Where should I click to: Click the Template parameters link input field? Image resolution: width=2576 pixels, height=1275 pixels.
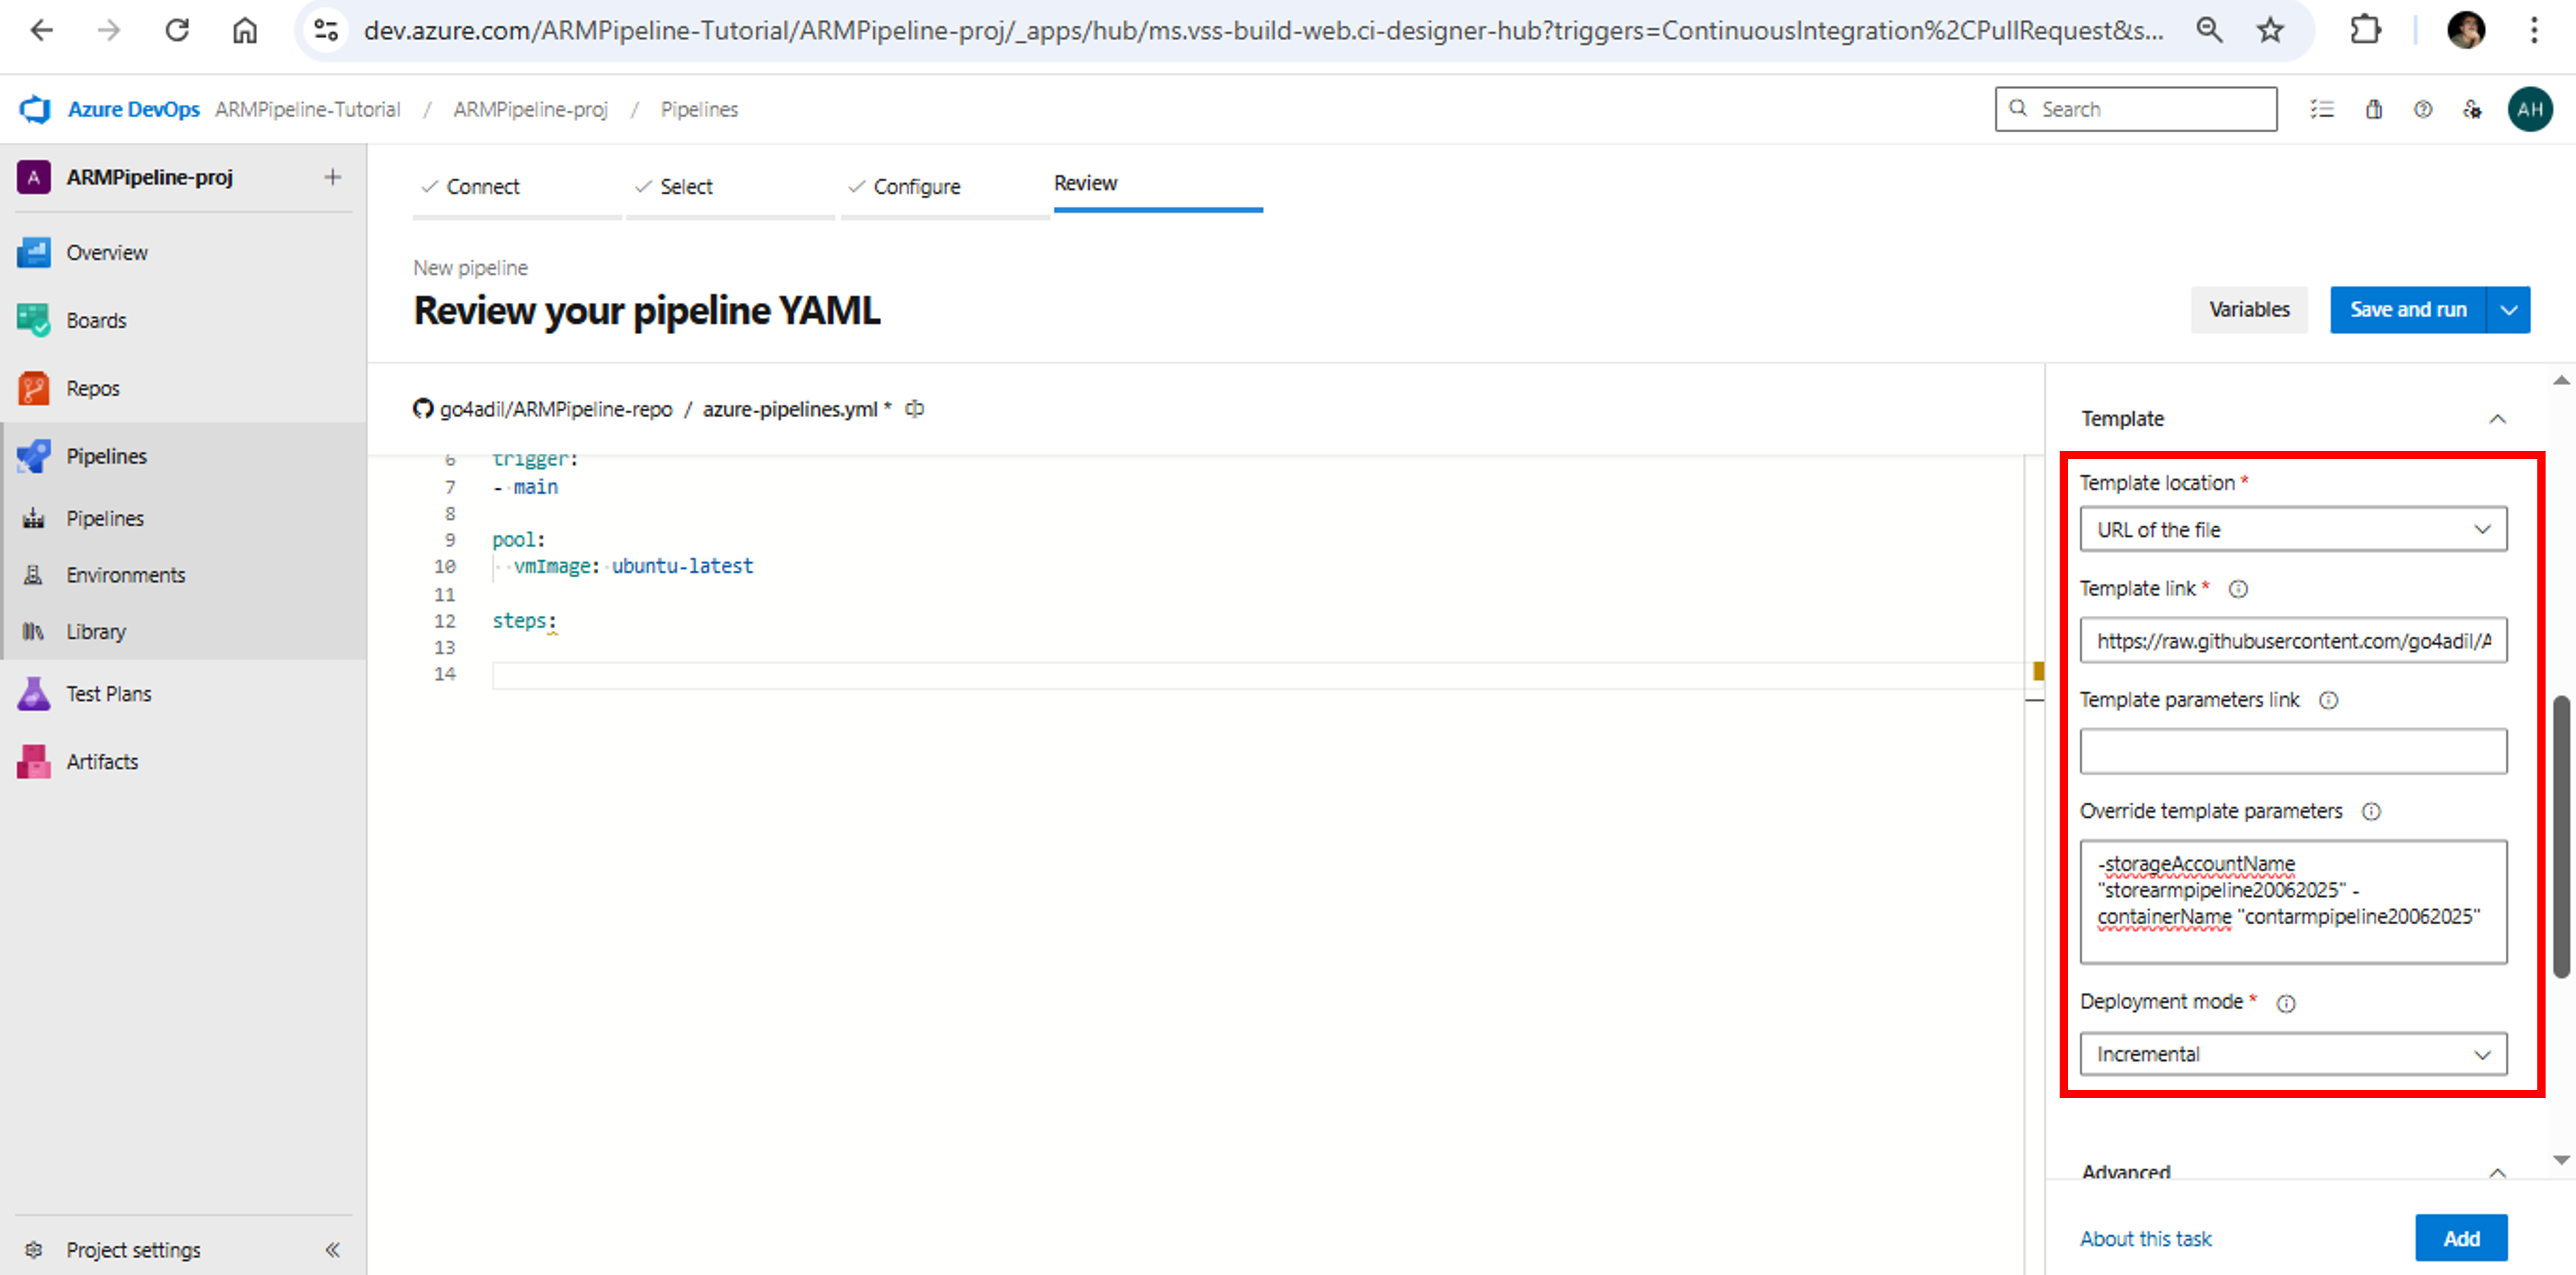tap(2292, 751)
